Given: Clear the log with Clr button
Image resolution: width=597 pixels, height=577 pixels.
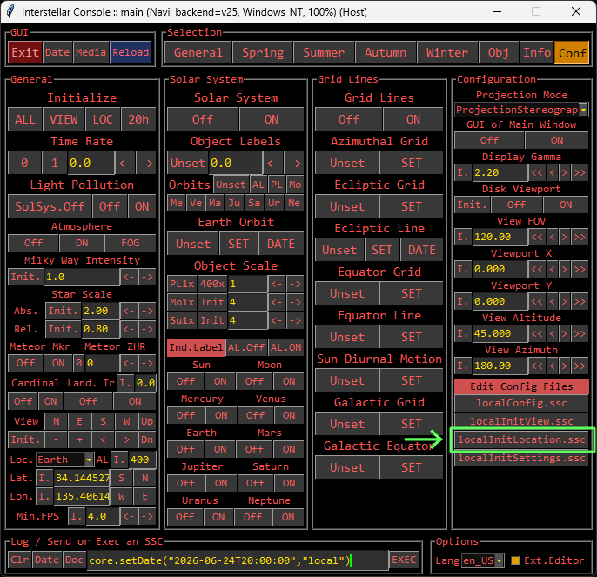Looking at the screenshot, I should click(19, 560).
